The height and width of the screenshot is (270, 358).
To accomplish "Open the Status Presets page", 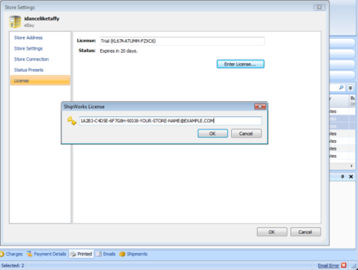I will (x=29, y=70).
